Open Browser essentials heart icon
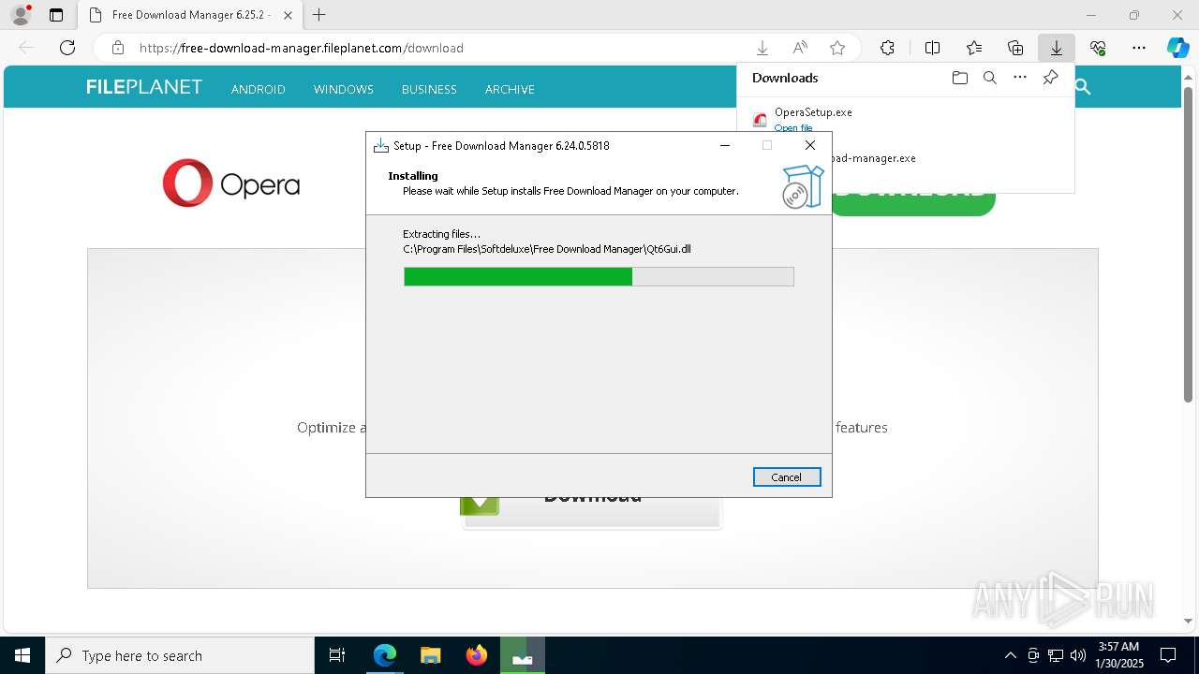 click(1098, 48)
